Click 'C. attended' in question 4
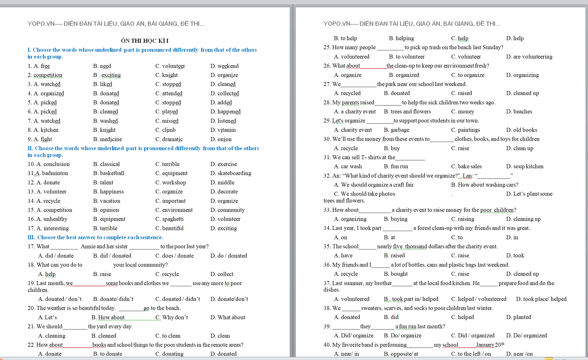Image resolution: width=588 pixels, height=360 pixels. point(169,93)
